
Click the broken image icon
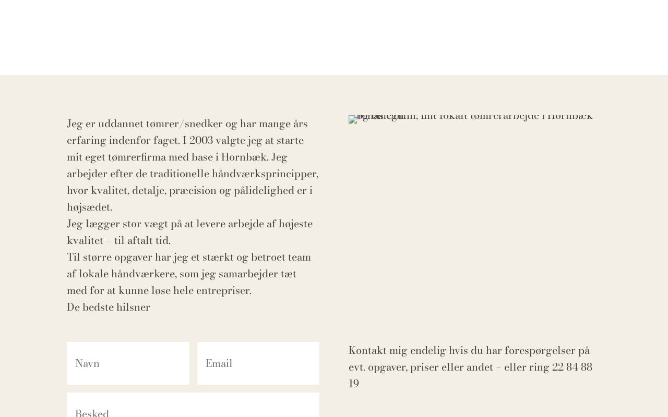click(x=353, y=119)
